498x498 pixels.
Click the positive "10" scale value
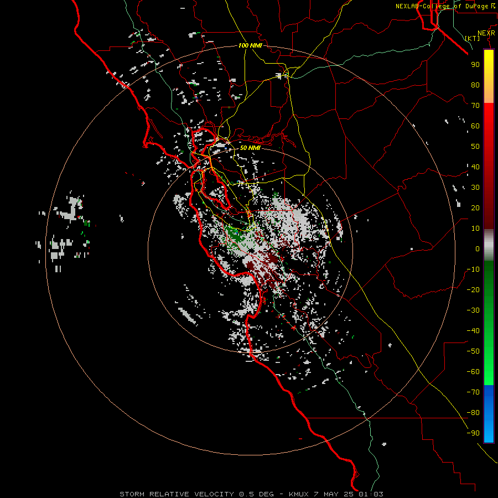[x=475, y=229]
